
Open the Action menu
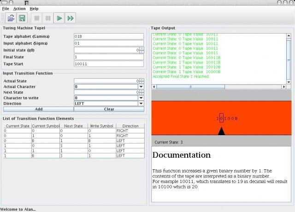[x=19, y=8]
